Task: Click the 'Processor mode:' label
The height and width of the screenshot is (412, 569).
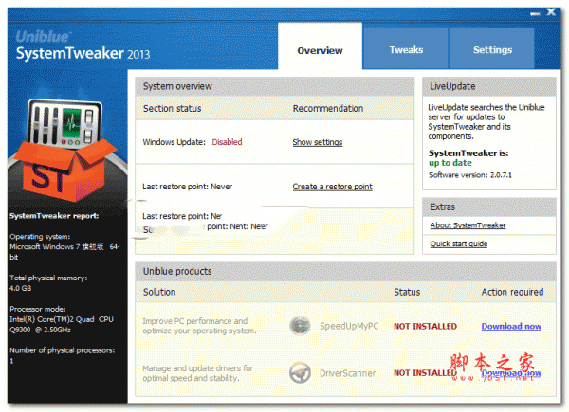Action: coord(38,309)
